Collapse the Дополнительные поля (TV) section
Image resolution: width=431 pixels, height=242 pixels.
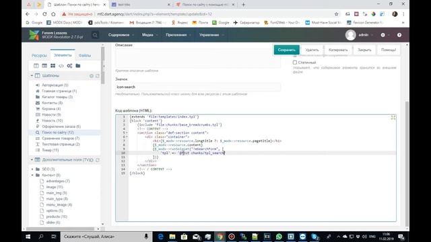pos(32,160)
